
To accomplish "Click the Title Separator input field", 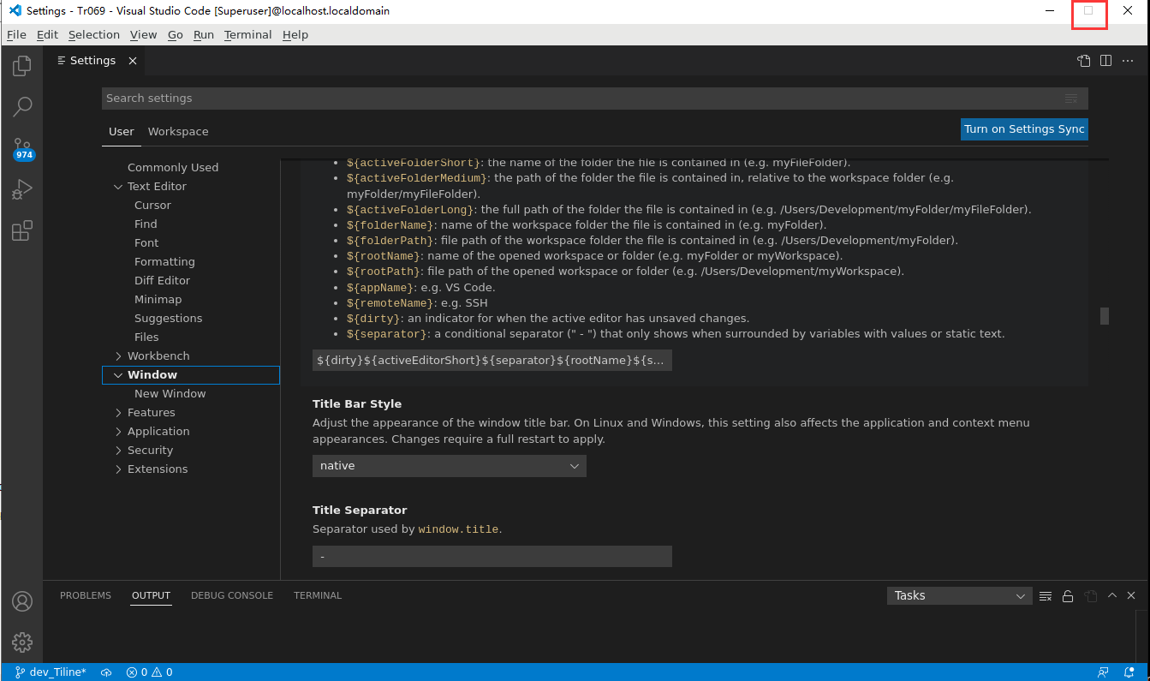I will tap(492, 556).
